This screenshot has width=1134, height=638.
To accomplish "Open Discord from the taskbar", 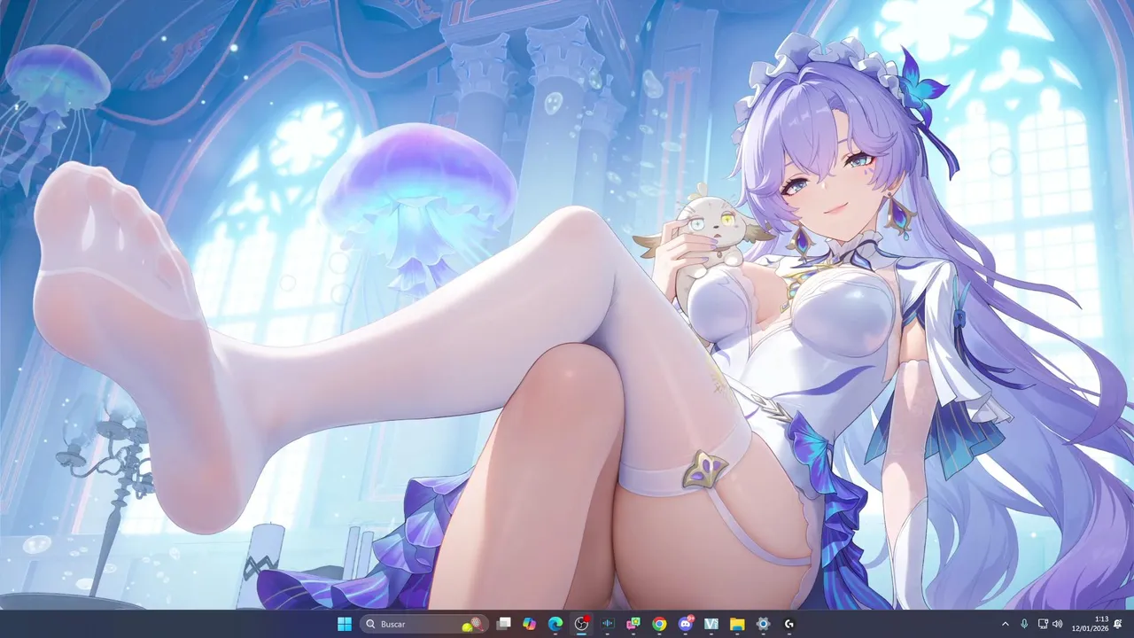I will pos(685,624).
